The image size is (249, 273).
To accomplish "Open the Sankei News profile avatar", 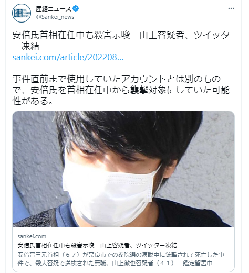I will click(x=22, y=13).
